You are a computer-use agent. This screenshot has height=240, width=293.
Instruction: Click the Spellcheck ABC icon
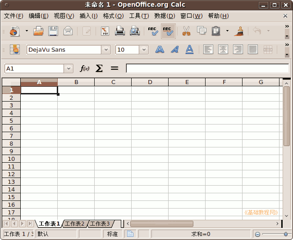pyautogui.click(x=153, y=31)
